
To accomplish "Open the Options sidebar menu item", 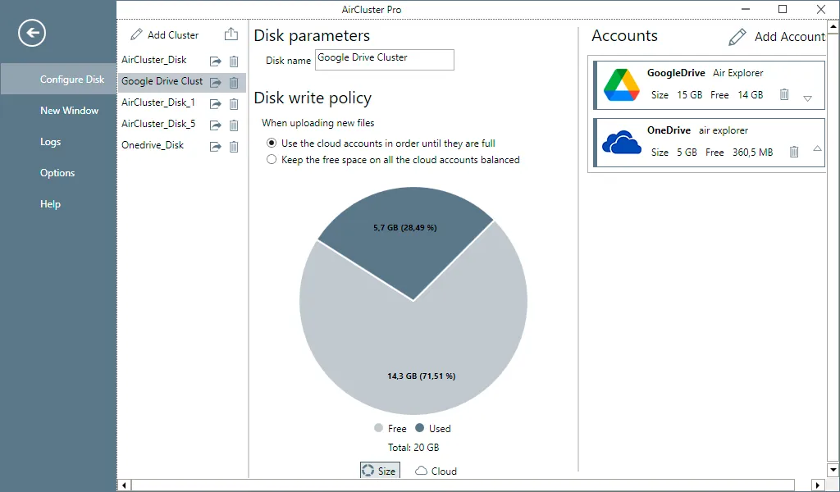I will click(57, 173).
